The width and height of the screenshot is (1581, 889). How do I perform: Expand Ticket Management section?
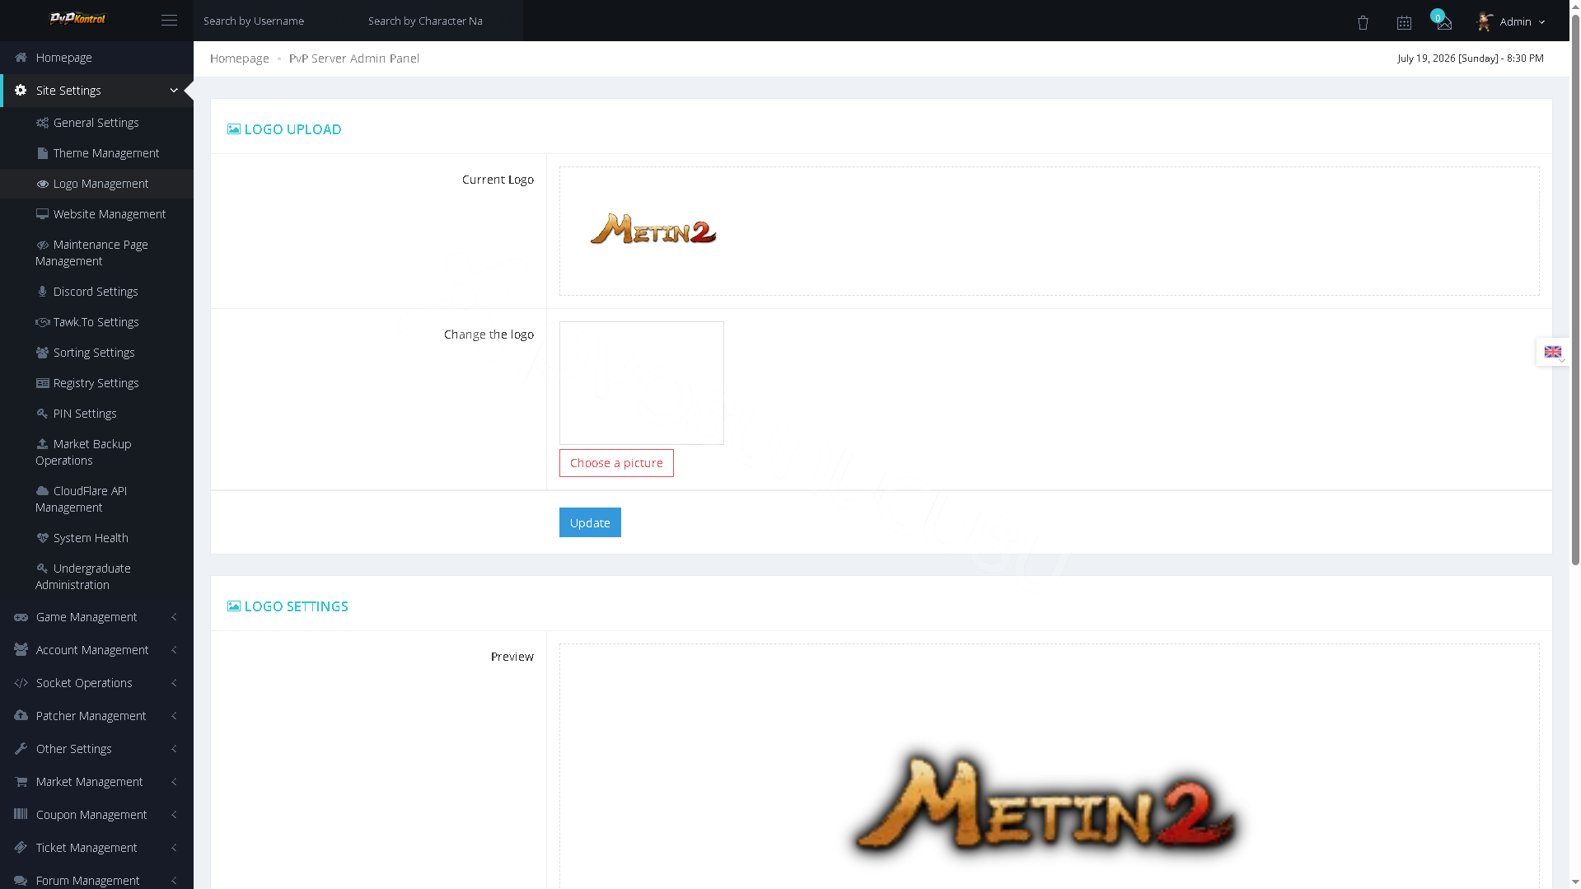coord(96,848)
